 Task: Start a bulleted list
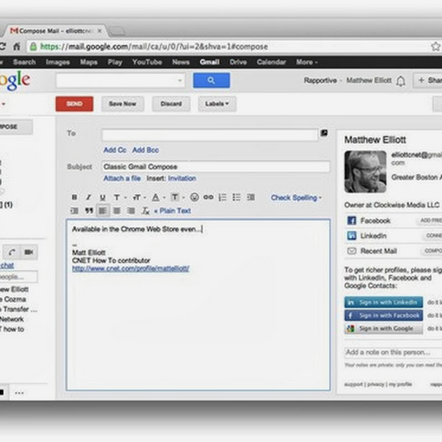(236, 197)
